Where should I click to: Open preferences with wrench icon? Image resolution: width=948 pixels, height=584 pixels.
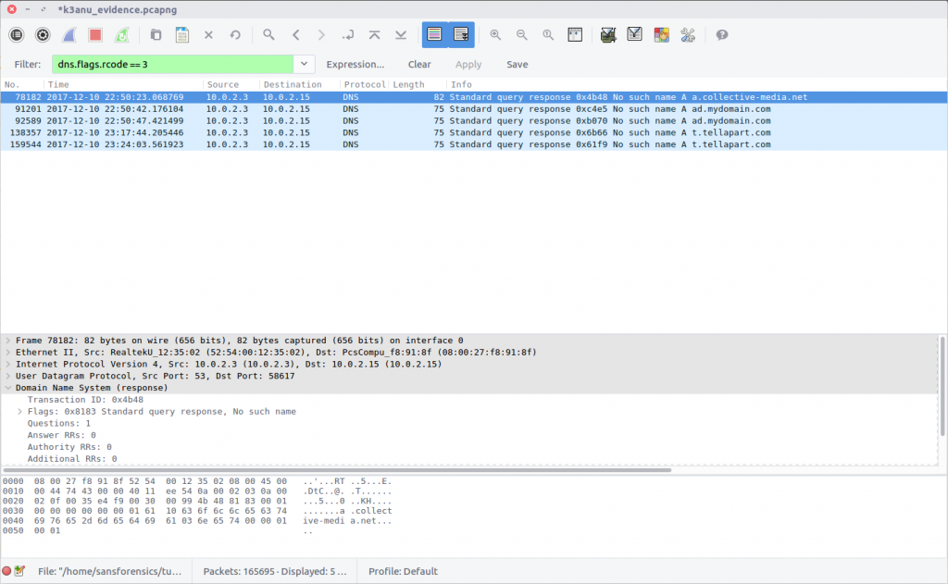[x=688, y=35]
